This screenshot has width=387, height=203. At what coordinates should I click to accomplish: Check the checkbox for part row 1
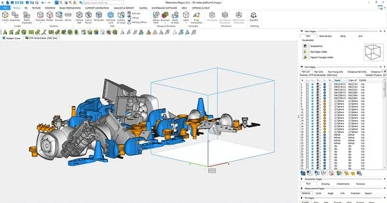click(307, 84)
